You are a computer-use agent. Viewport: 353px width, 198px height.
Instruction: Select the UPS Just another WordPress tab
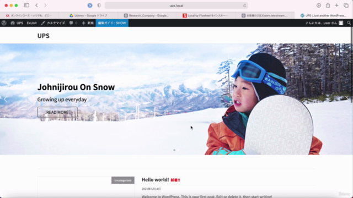point(324,15)
